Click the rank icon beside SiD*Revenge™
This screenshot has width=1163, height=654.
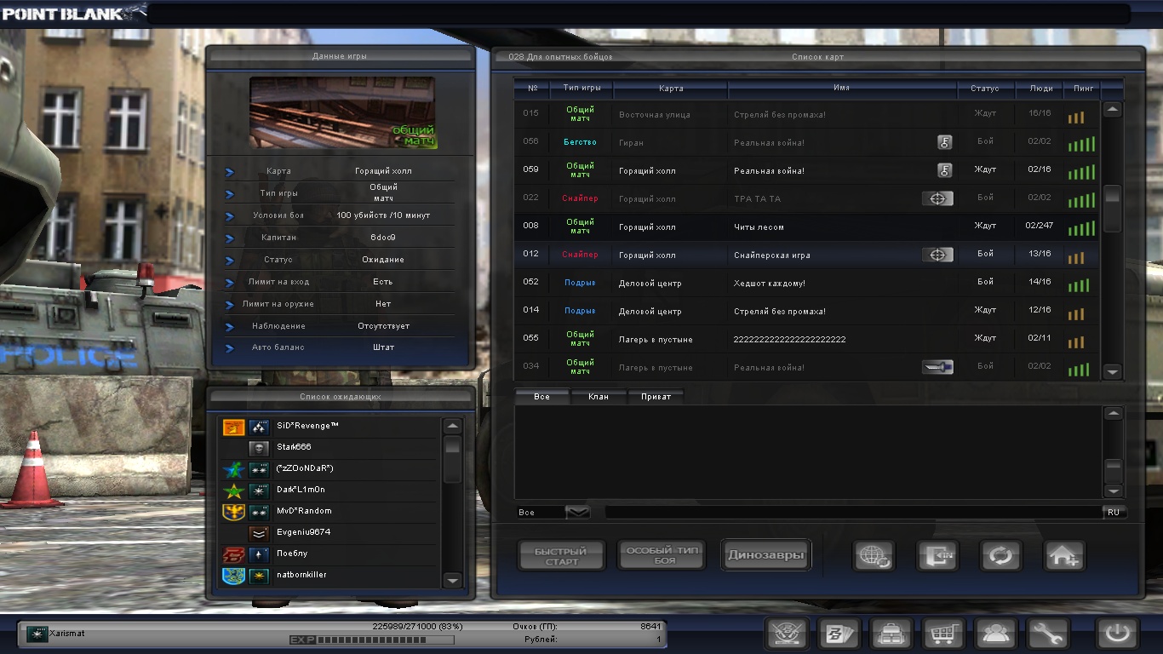click(260, 427)
